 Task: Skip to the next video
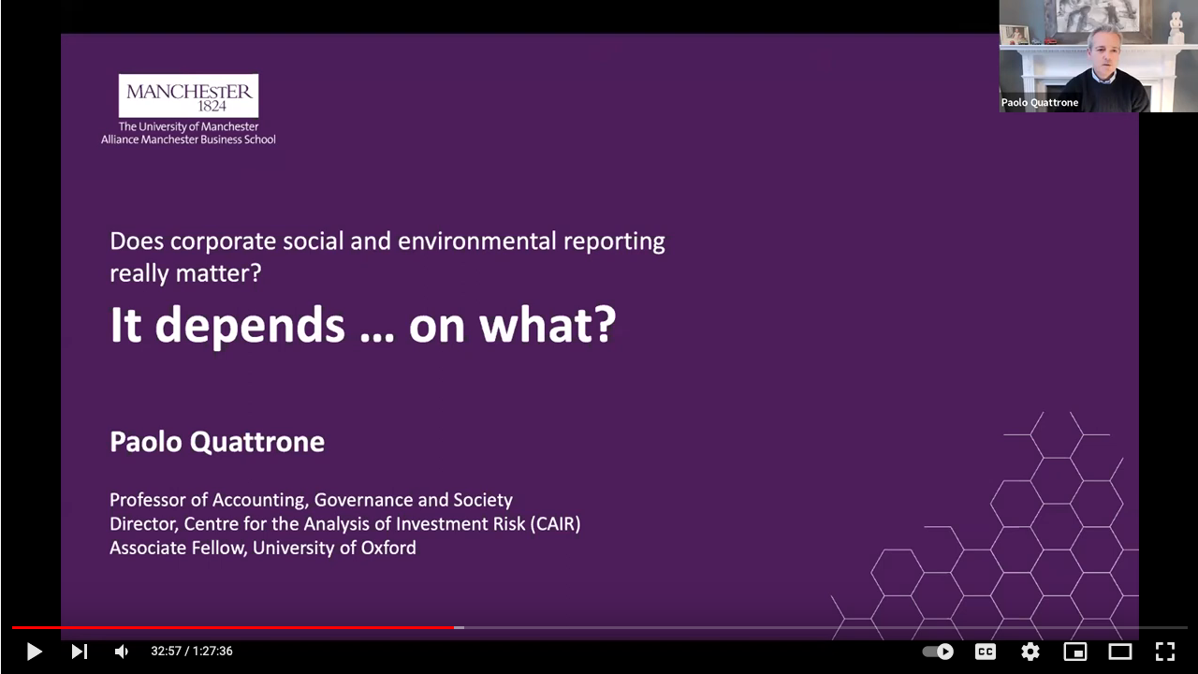coord(80,652)
